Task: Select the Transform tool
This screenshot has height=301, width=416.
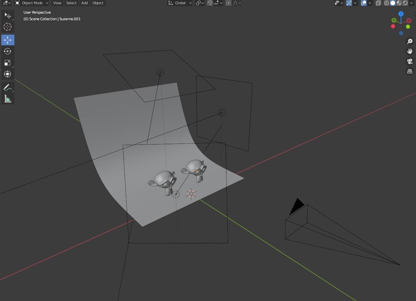Action: pyautogui.click(x=8, y=74)
